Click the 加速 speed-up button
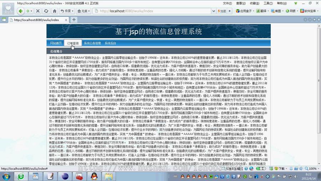The height and width of the screenshot is (181, 321). (x=222, y=11)
